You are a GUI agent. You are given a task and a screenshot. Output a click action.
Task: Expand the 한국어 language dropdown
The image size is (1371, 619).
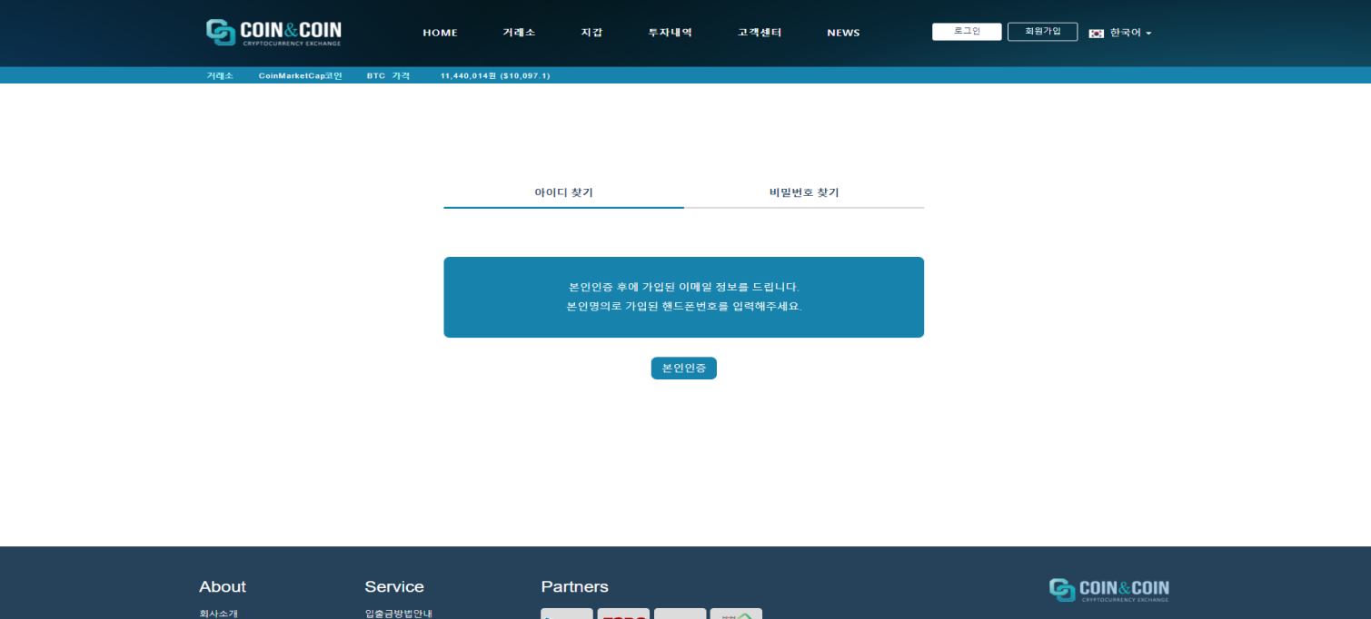tap(1130, 33)
